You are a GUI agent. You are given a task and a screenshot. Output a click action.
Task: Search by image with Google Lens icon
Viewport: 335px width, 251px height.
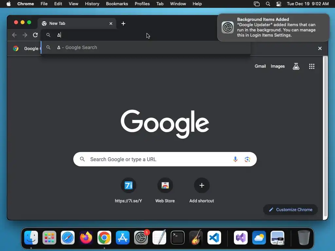tap(247, 159)
